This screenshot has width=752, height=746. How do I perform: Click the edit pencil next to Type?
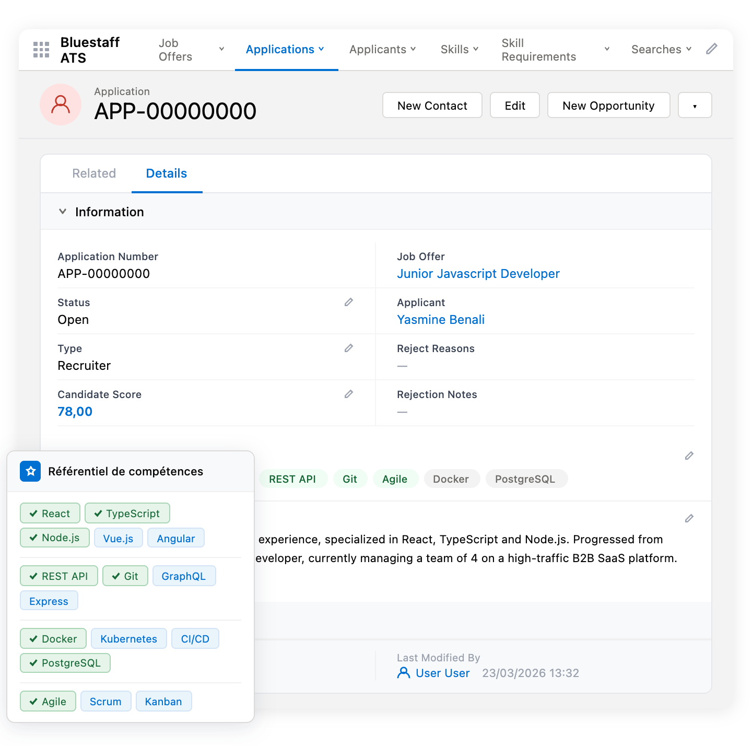pos(349,348)
